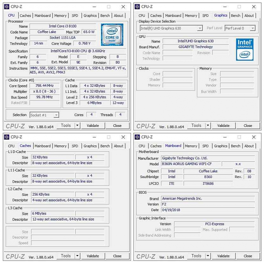Click the L3 Cache descriptor 12-way set associative

tap(68, 219)
